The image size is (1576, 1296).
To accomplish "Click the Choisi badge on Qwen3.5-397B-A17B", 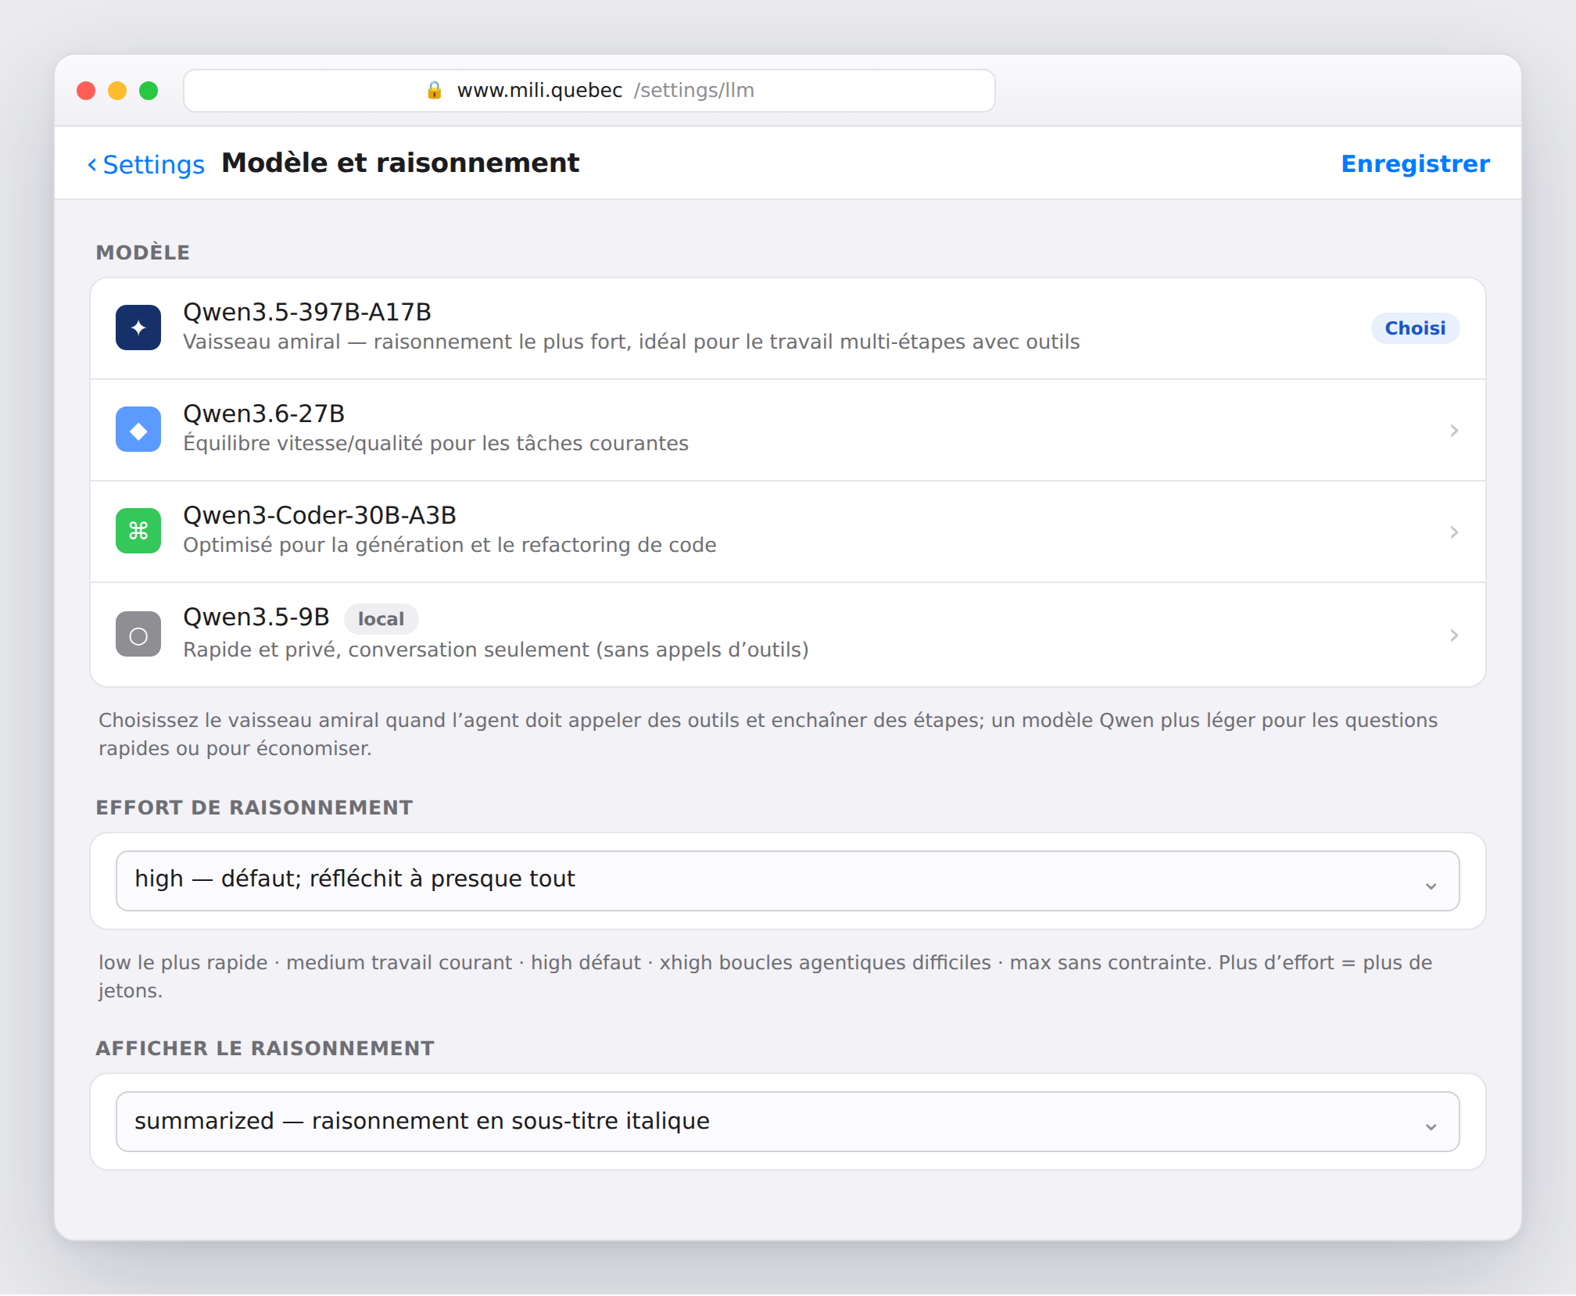I will pos(1415,328).
